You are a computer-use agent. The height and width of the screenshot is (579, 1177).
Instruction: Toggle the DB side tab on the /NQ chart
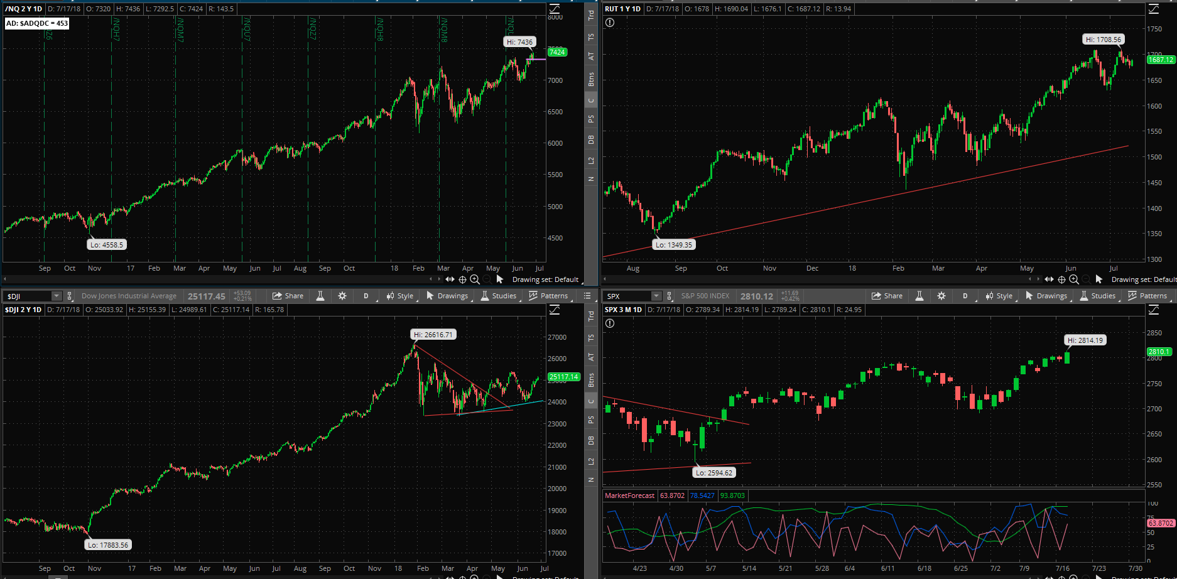coord(591,139)
